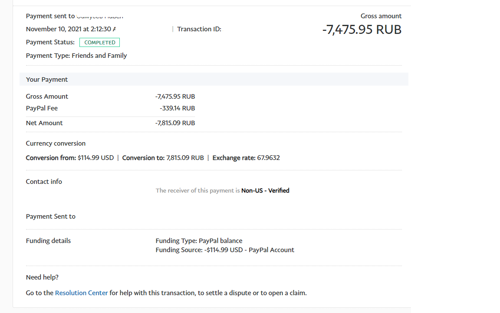Select the PayPal Fee value -339.14 RUB

pos(177,108)
